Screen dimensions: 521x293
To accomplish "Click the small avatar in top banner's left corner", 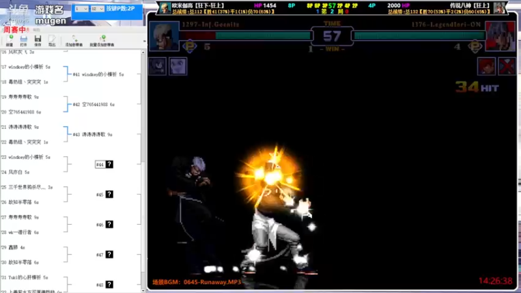I will click(x=165, y=8).
